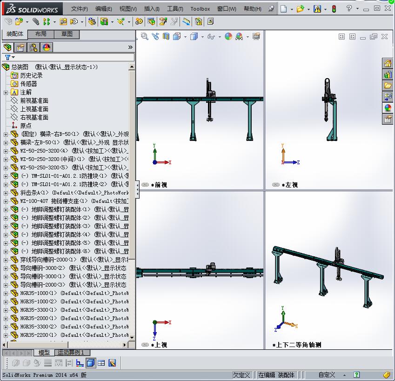The height and width of the screenshot is (381, 395).
Task: Toggle the view link icon next to 前视
Action: (145, 185)
